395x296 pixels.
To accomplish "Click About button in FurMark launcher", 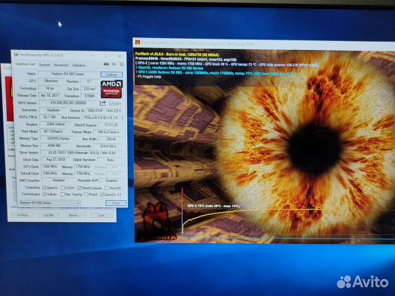I will pos(74,215).
